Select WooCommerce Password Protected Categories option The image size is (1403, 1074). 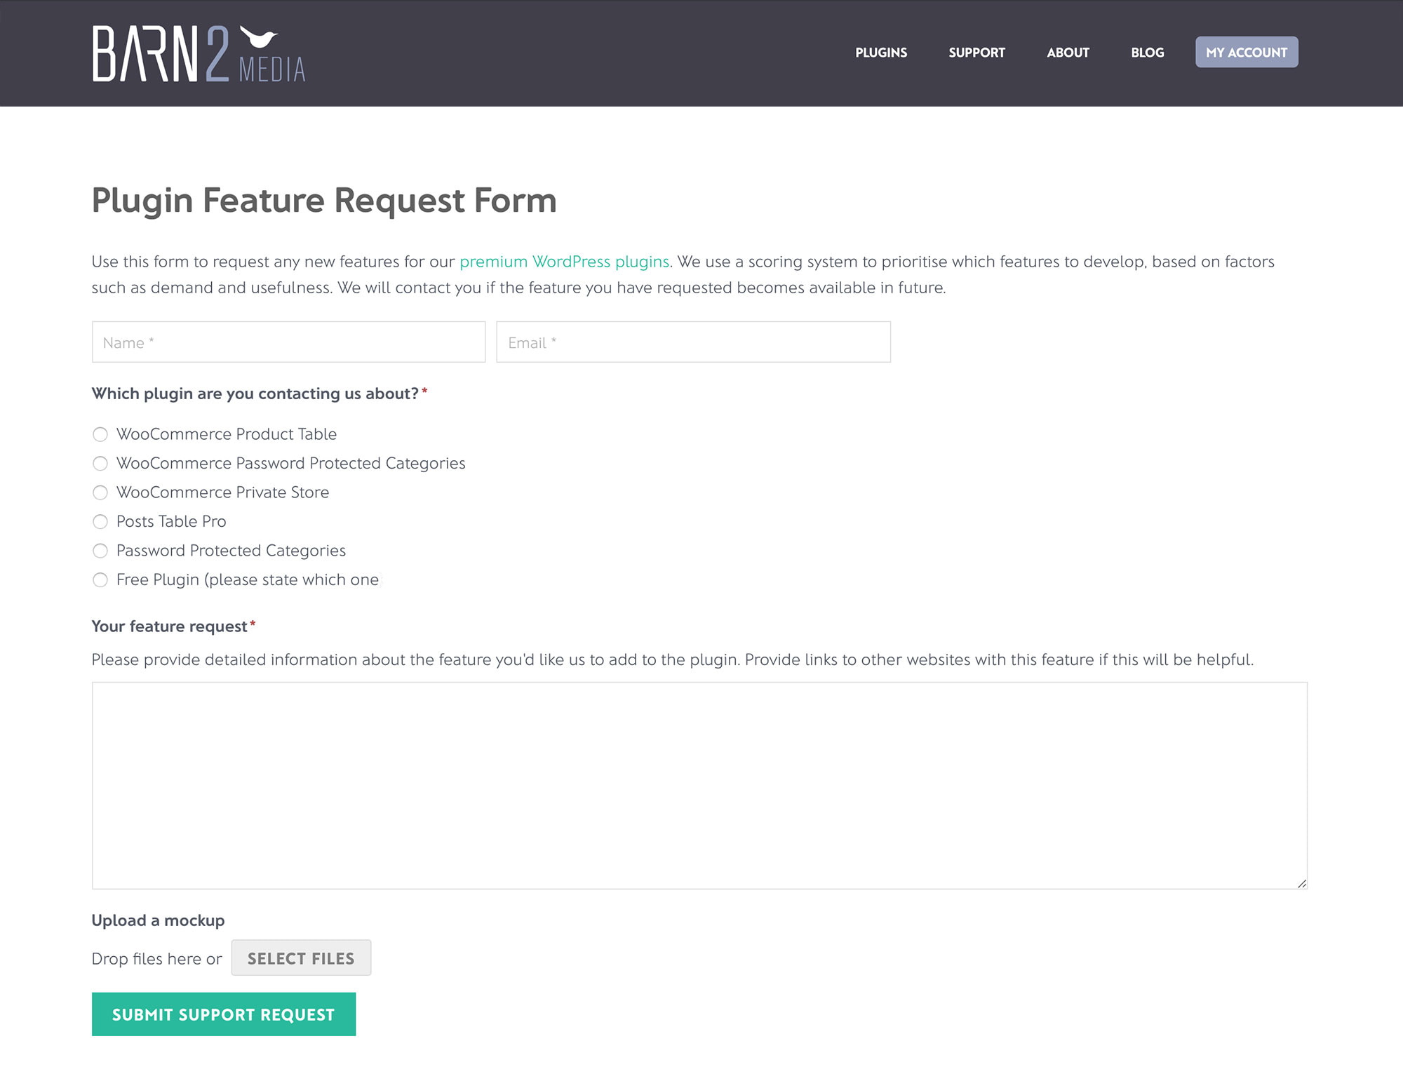coord(100,464)
